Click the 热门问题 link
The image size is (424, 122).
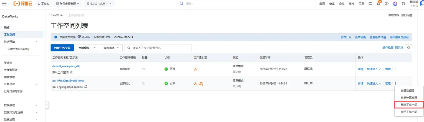(x=406, y=15)
